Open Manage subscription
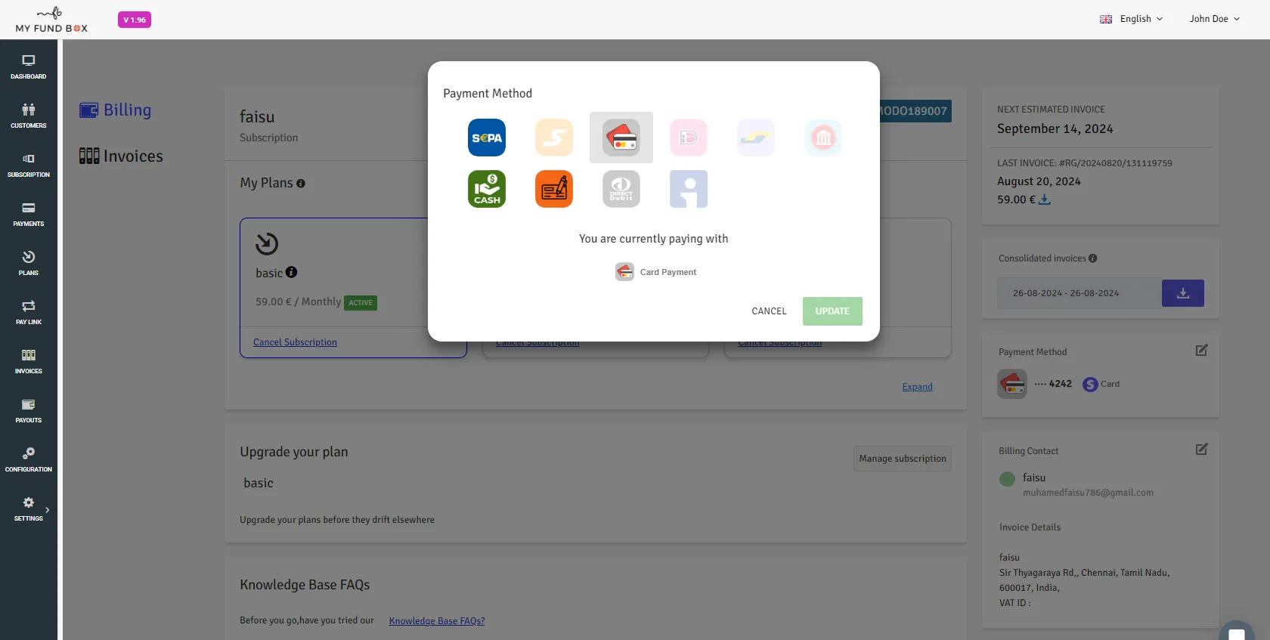 (903, 459)
